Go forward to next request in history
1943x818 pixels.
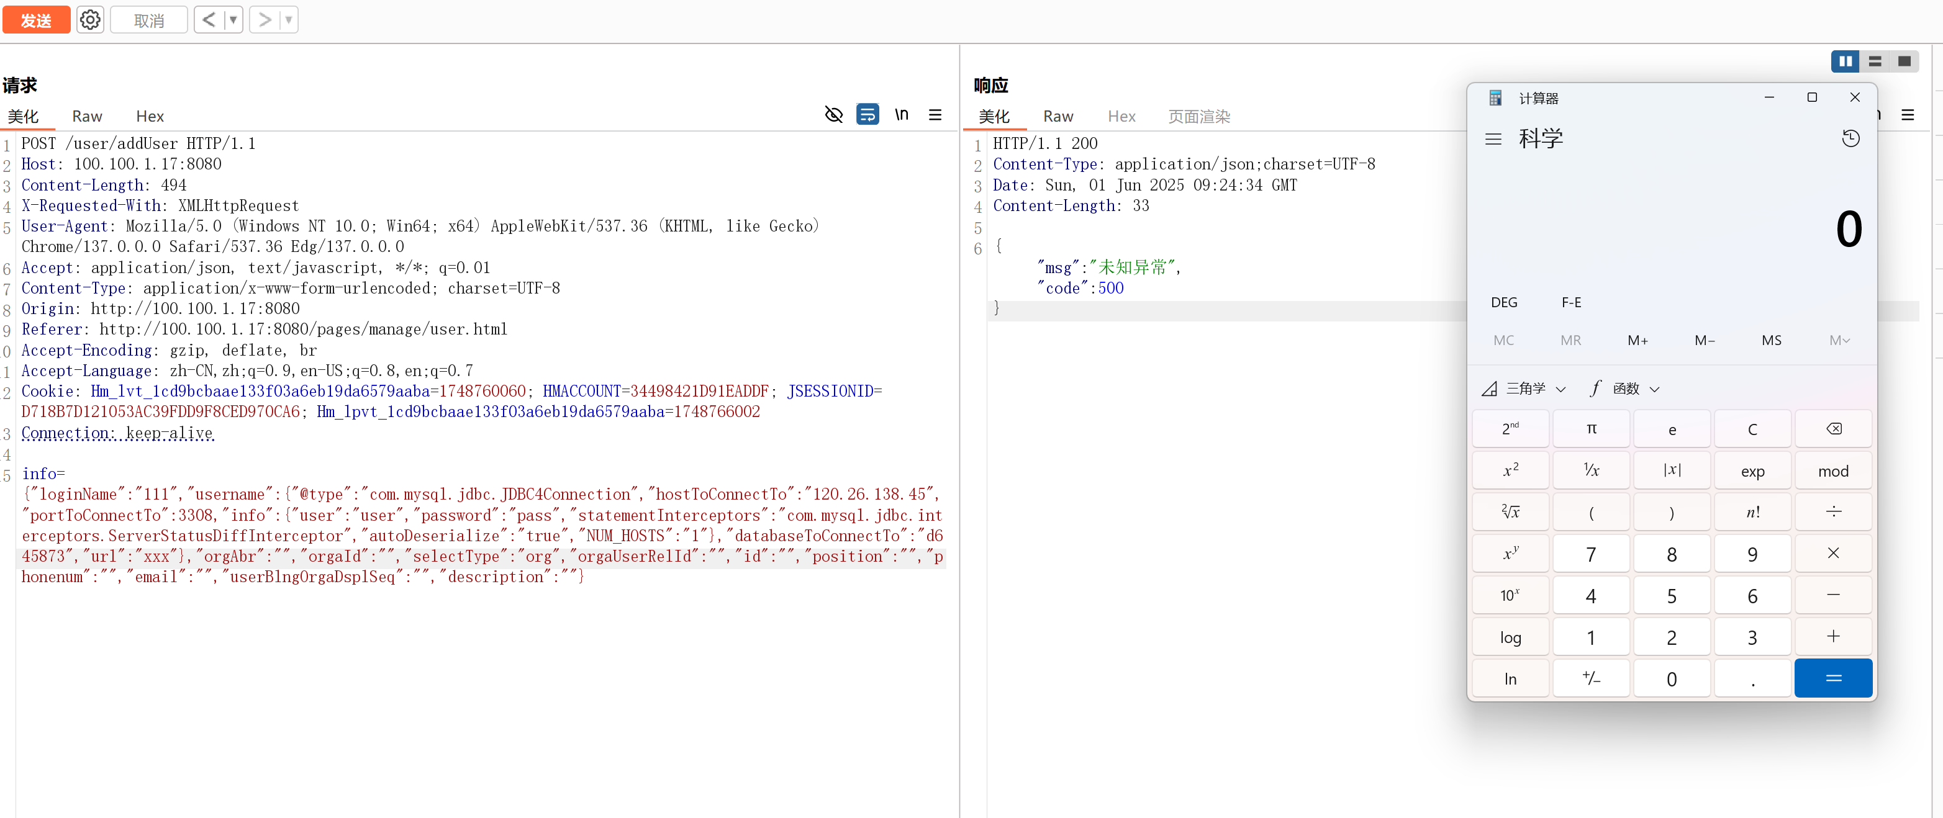[x=264, y=20]
